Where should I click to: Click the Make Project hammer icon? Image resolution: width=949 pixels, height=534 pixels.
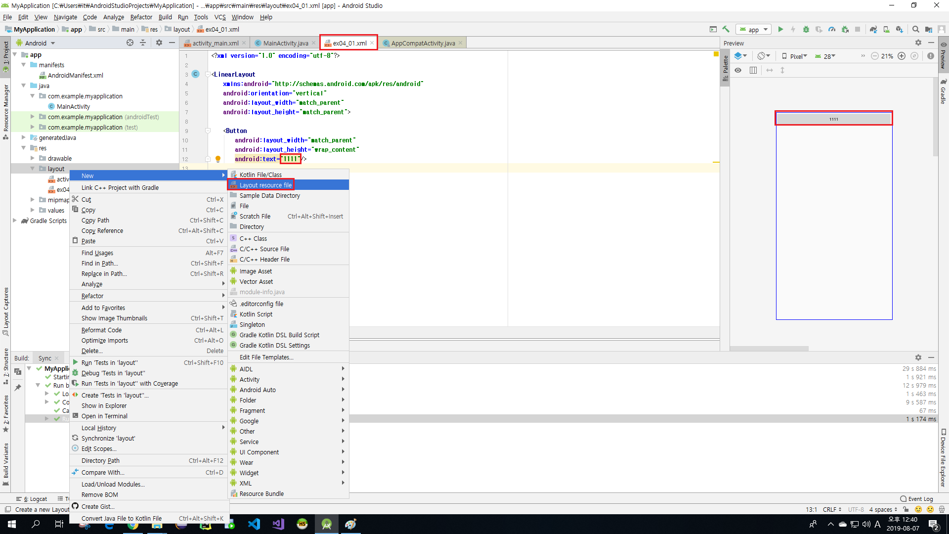(x=726, y=29)
